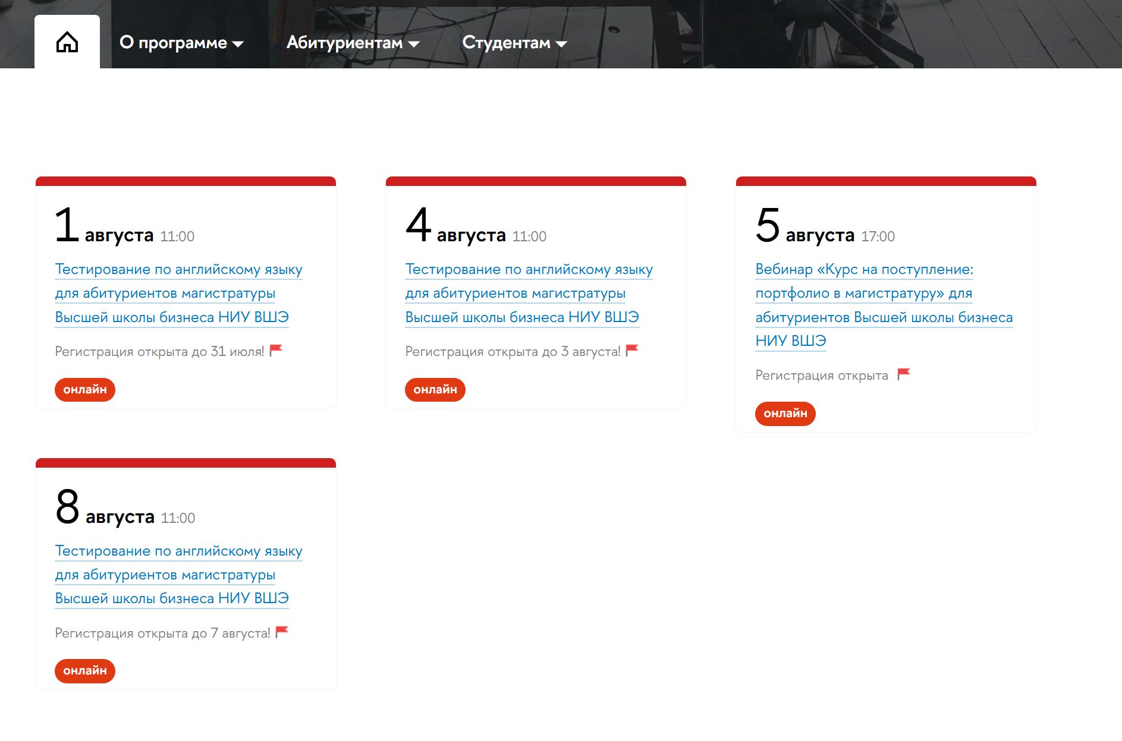Screen dimensions: 1122x741
Task: Click the 11:00 time in 8 августа card
Action: [178, 518]
